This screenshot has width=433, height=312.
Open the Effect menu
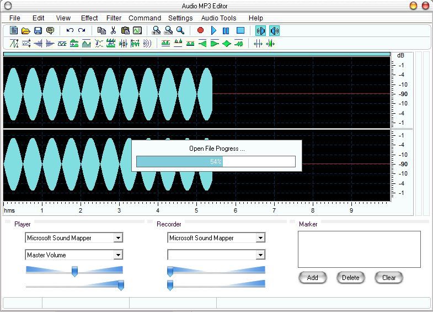(x=89, y=18)
